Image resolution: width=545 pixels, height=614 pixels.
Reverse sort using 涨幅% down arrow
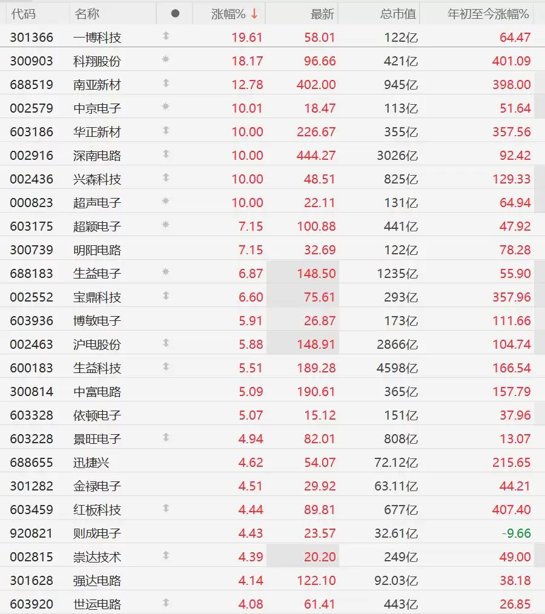coord(254,14)
